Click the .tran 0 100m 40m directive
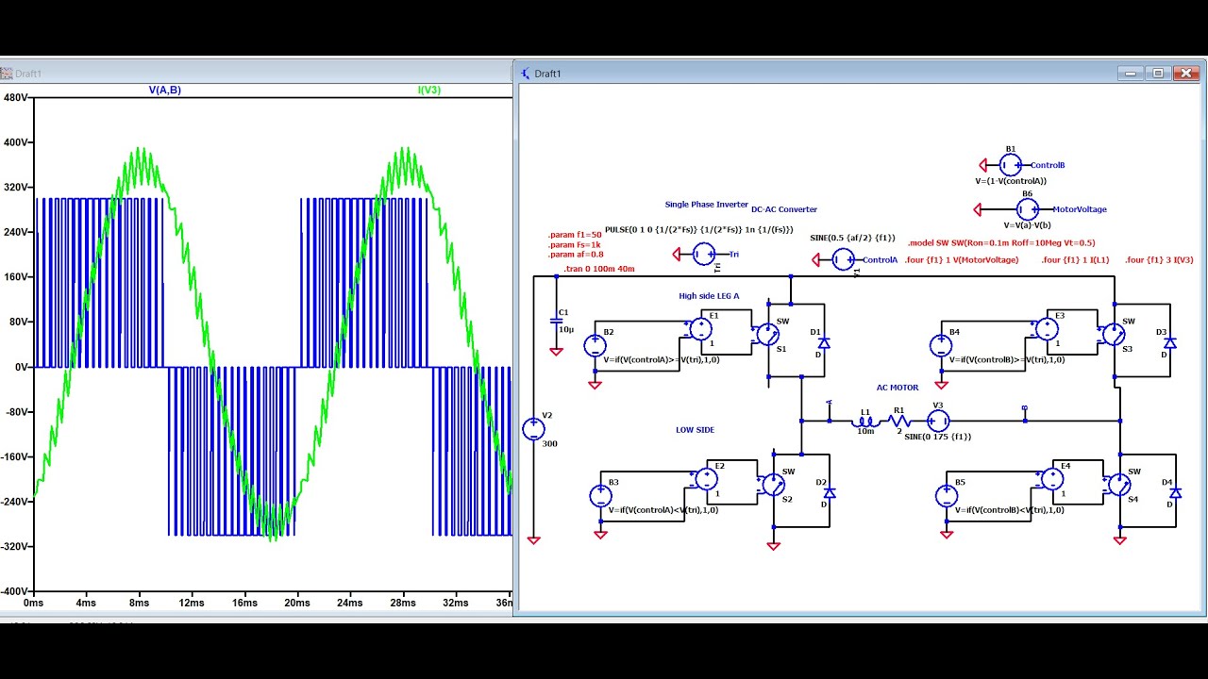Viewport: 1208px width, 679px height. point(599,270)
